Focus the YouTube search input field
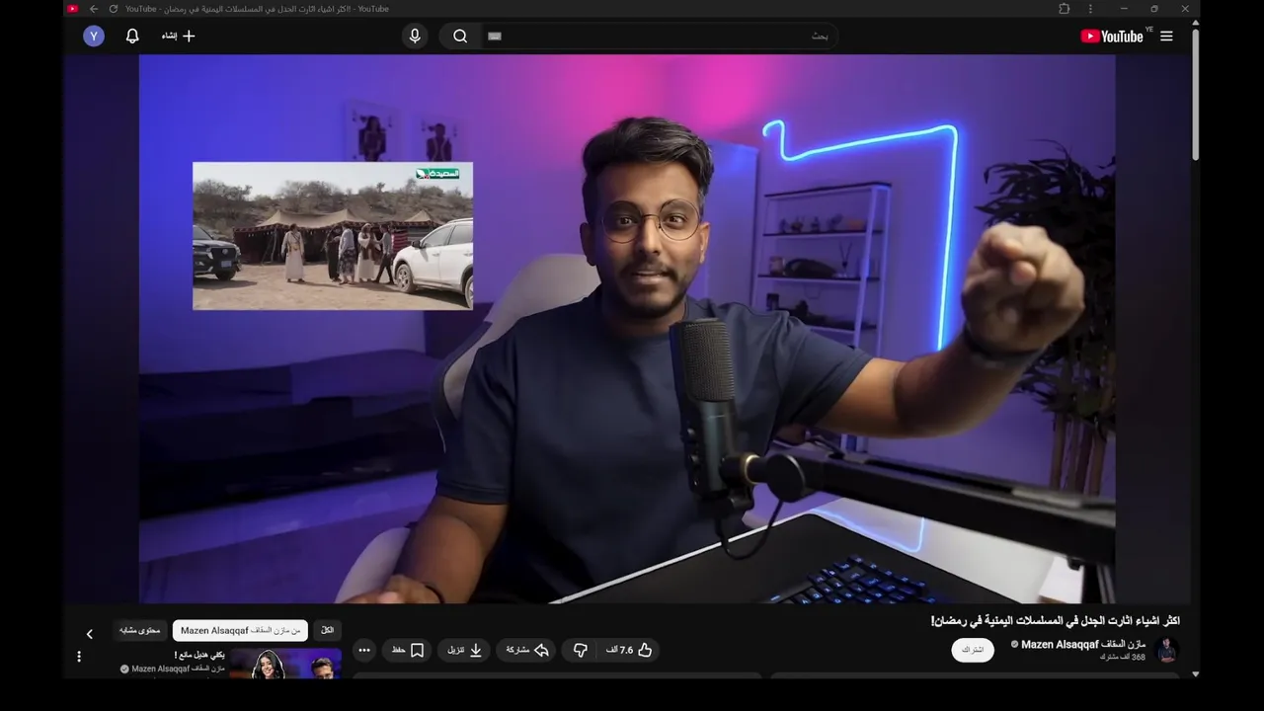Viewport: 1264px width, 711px height. (x=660, y=37)
